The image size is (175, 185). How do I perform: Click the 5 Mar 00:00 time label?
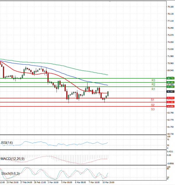[67, 183]
